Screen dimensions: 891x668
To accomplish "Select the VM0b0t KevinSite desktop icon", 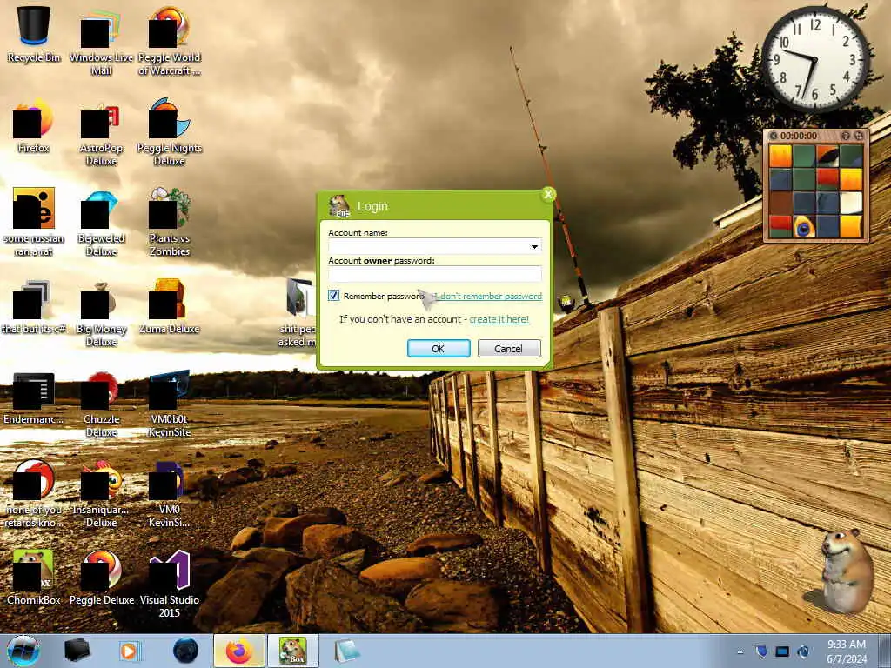I will 170,404.
